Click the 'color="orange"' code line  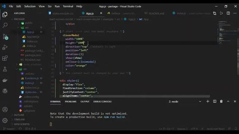76,66
